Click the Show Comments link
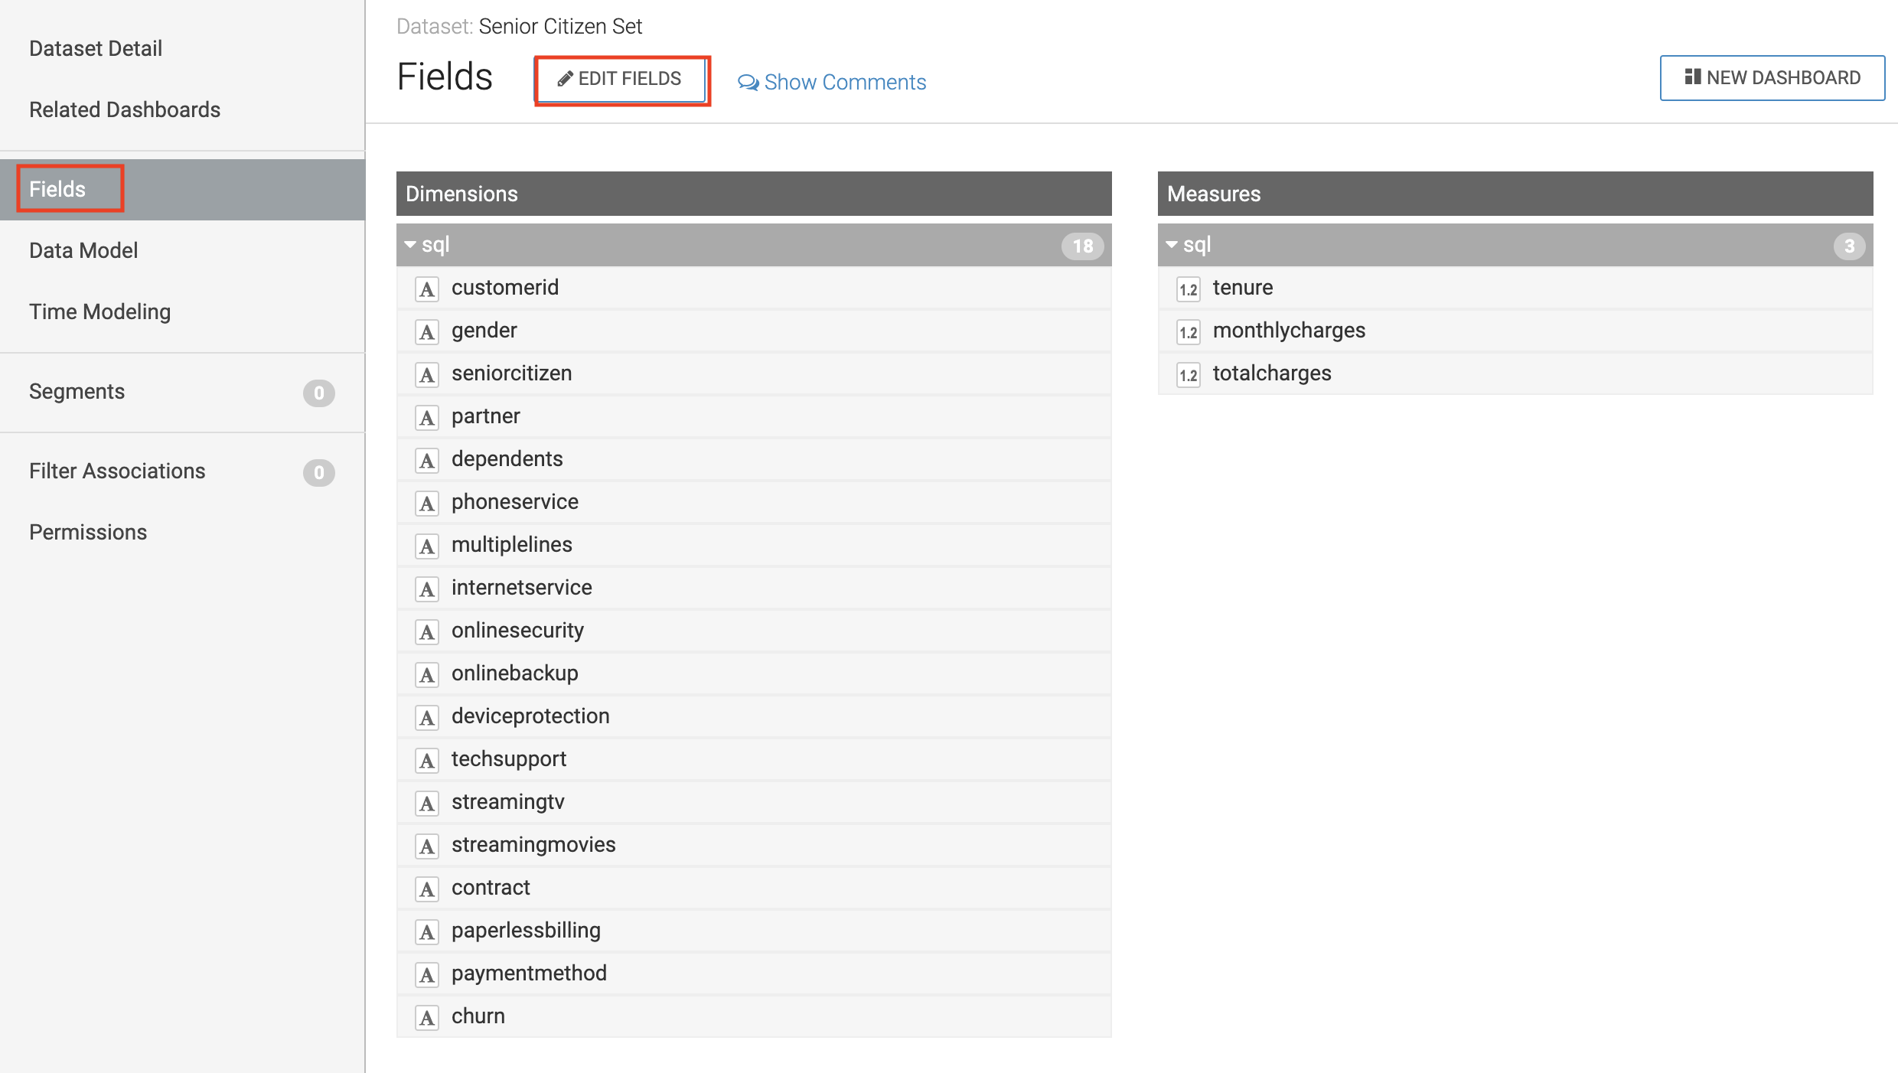 pyautogui.click(x=844, y=82)
